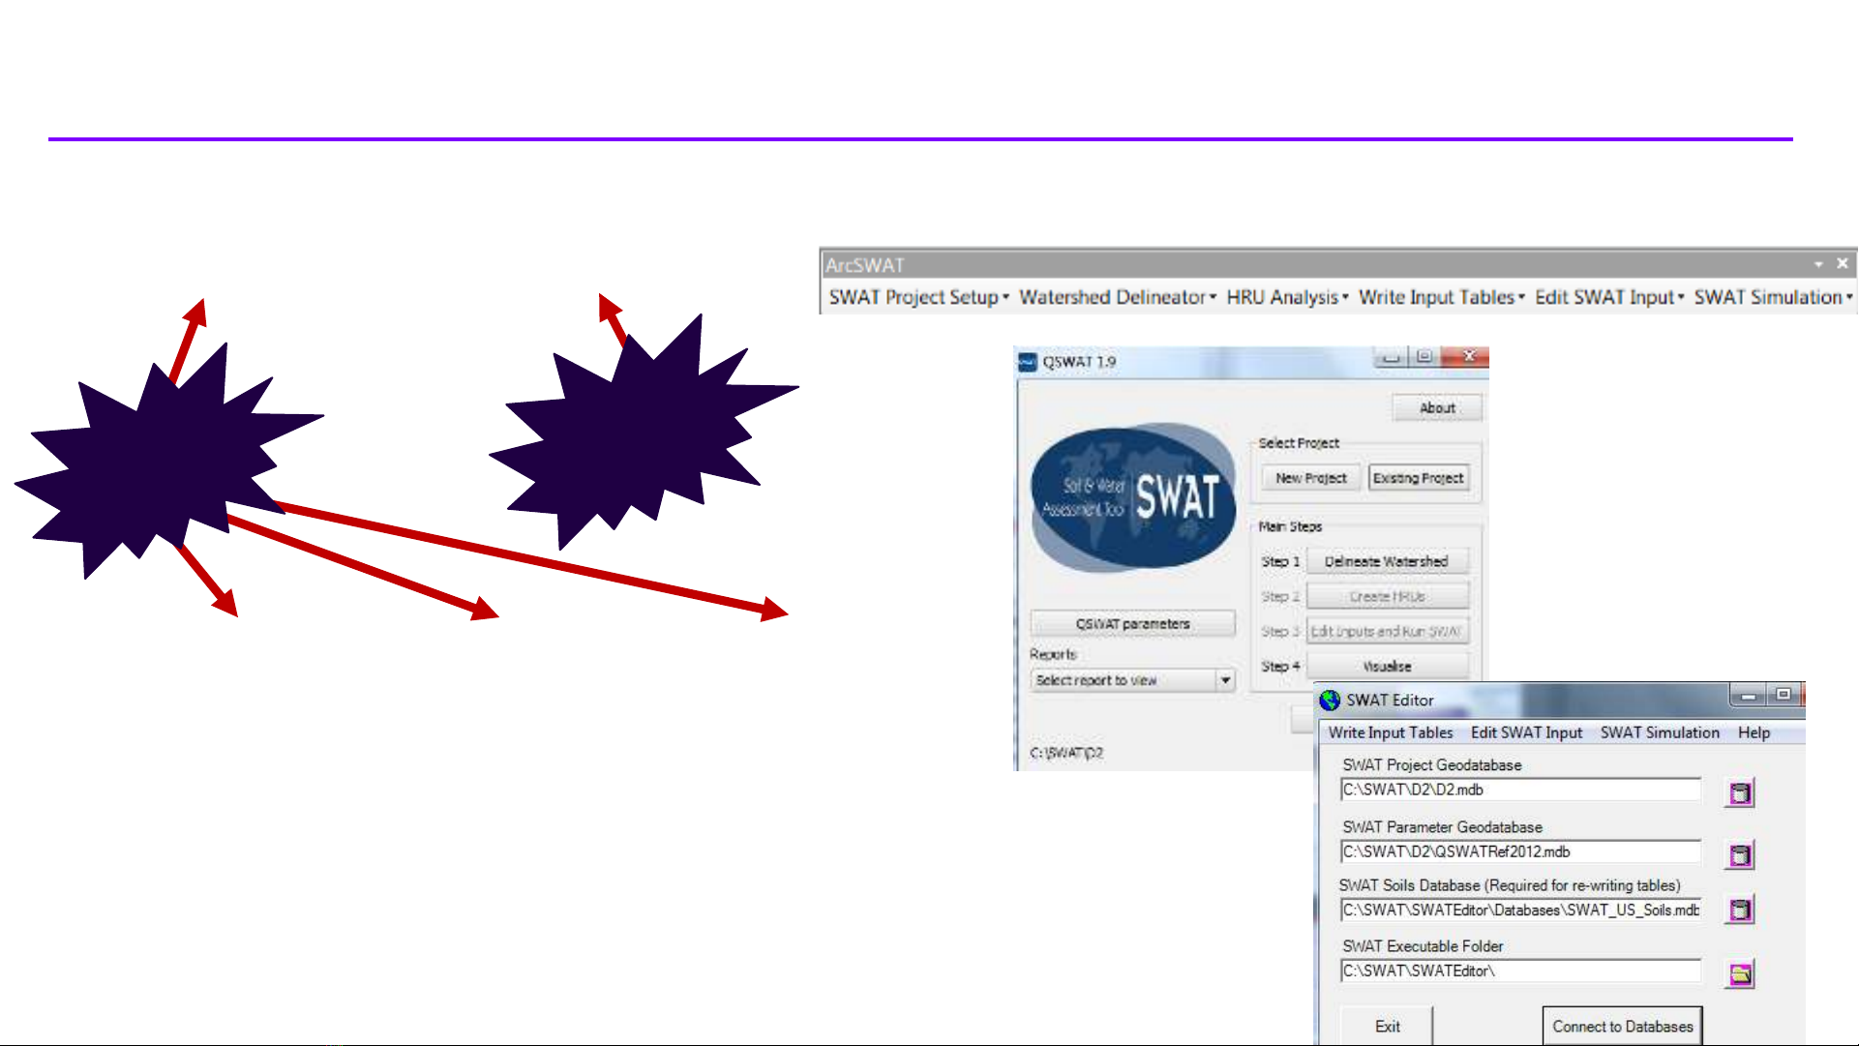1859x1046 pixels.
Task: Close the QSWAT 1.9 window
Action: pyautogui.click(x=1467, y=357)
